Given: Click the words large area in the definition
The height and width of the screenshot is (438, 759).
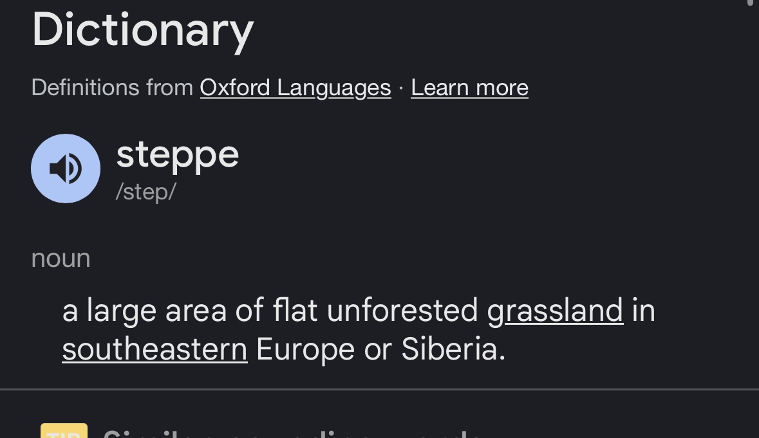Looking at the screenshot, I should tap(156, 310).
